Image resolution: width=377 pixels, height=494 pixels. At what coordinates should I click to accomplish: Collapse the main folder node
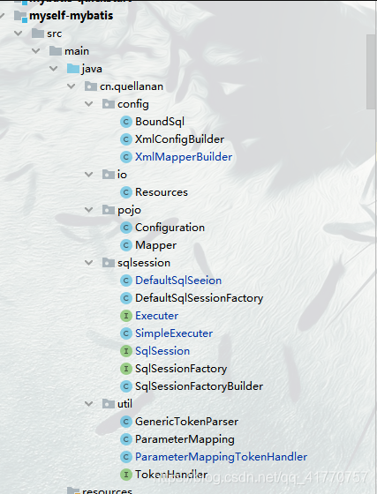(36, 51)
